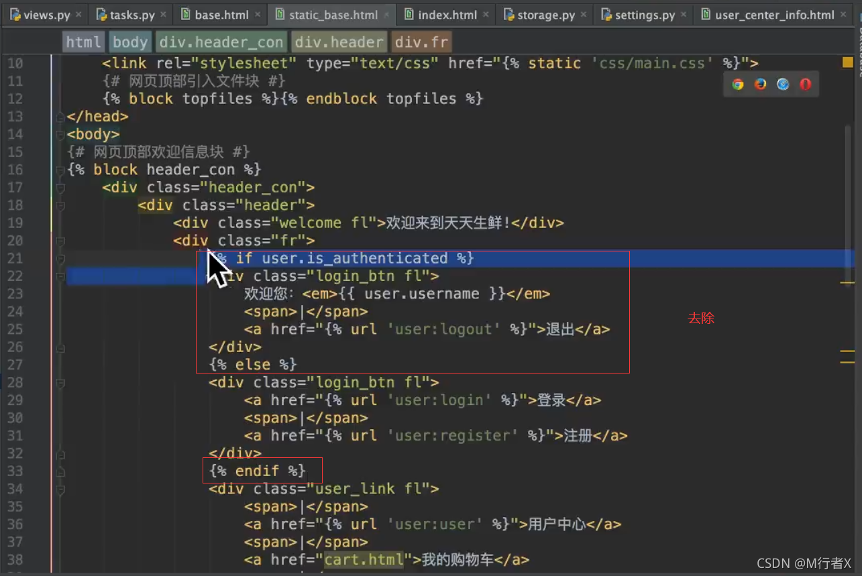Click the "welcome fl" class value
862x576 pixels.
tap(328, 223)
